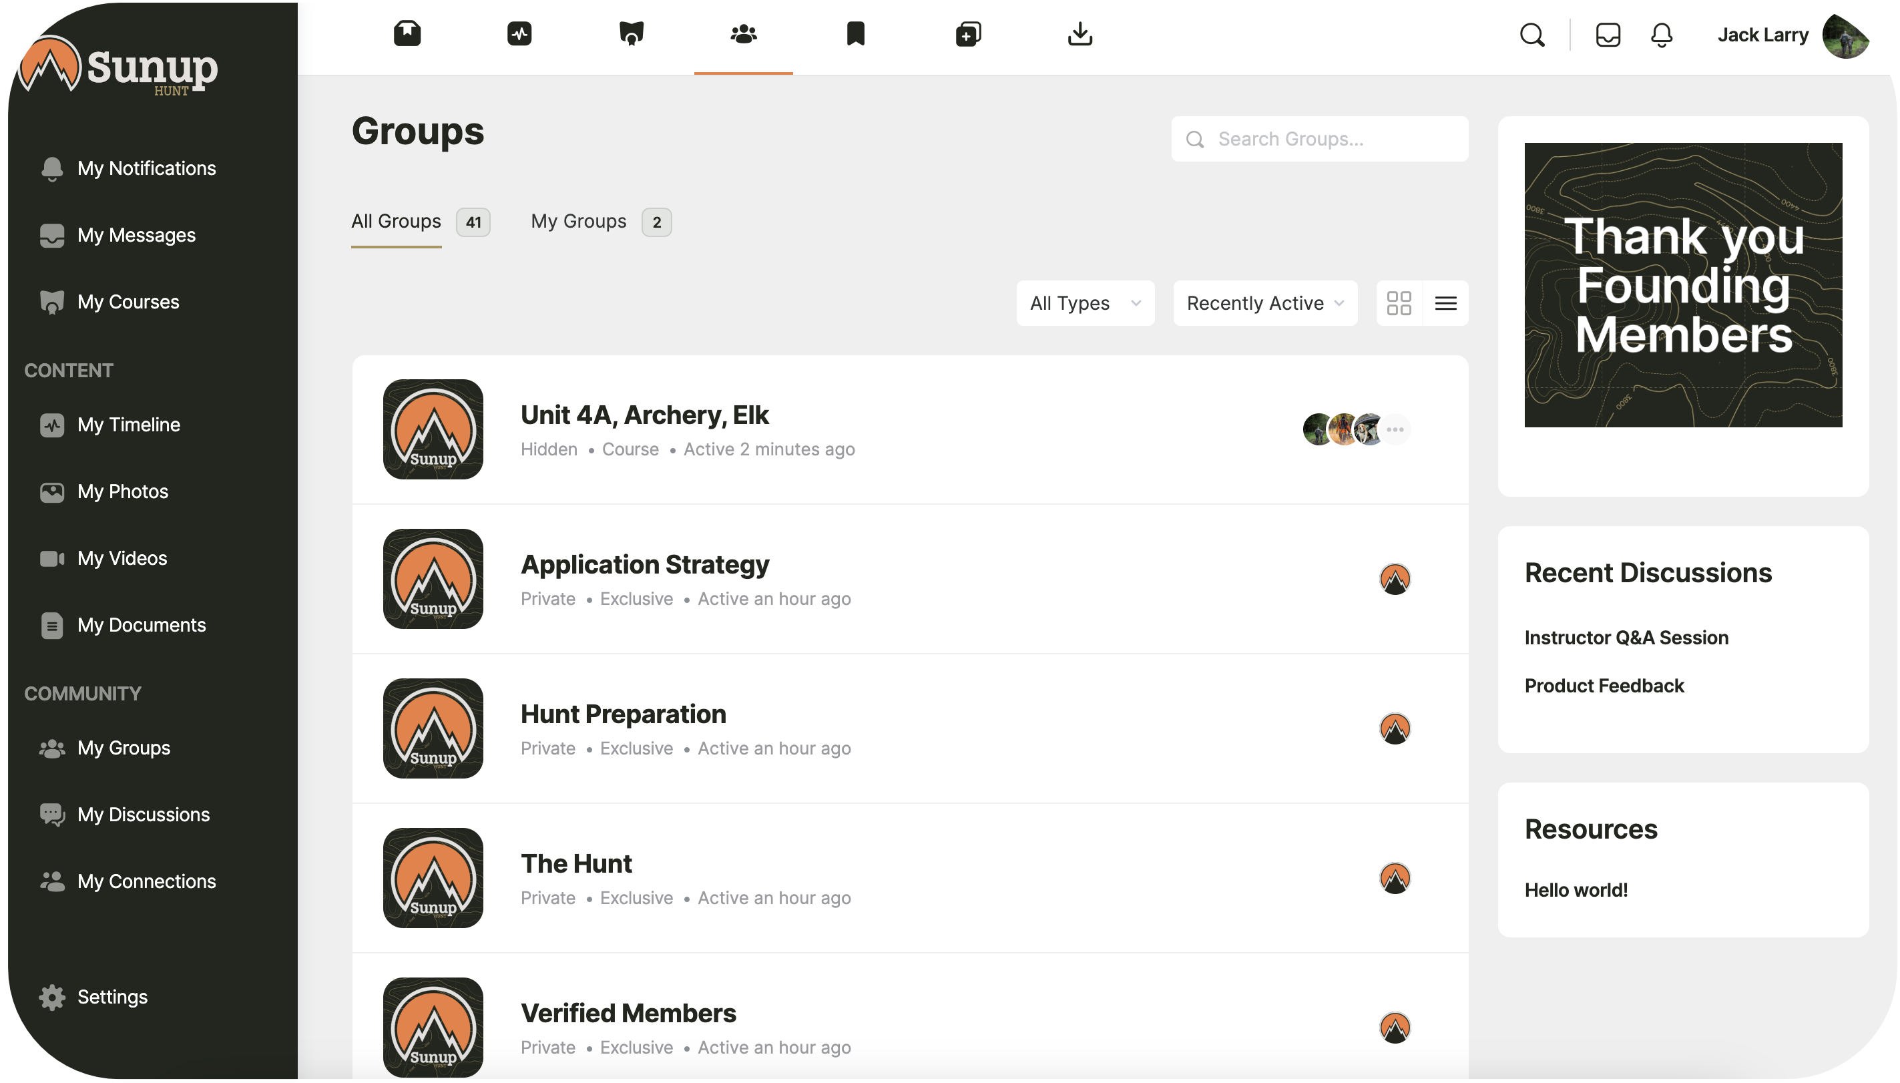Click the search magnifier icon in header

[x=1532, y=35]
